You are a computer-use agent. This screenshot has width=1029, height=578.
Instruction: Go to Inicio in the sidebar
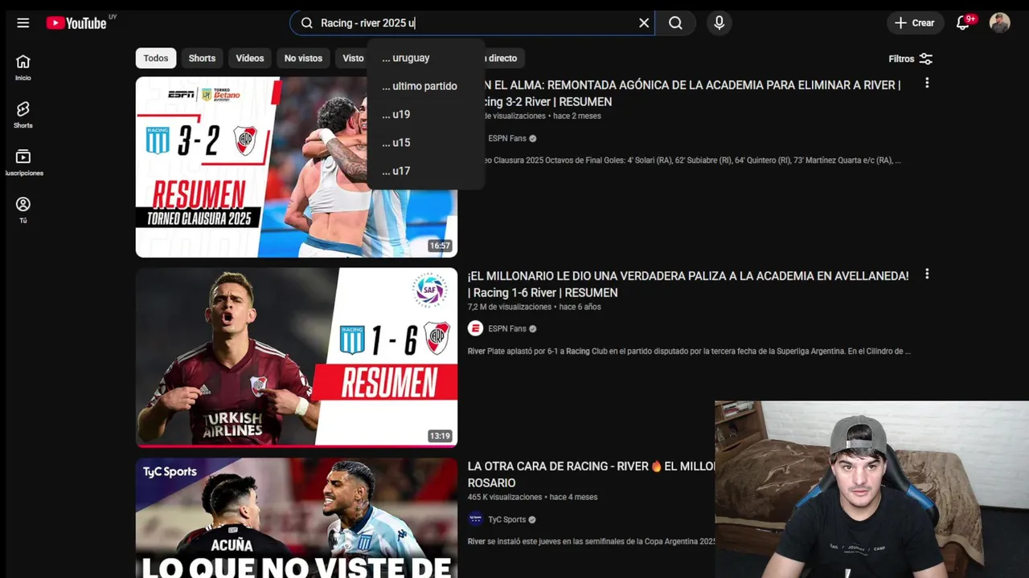coord(23,67)
